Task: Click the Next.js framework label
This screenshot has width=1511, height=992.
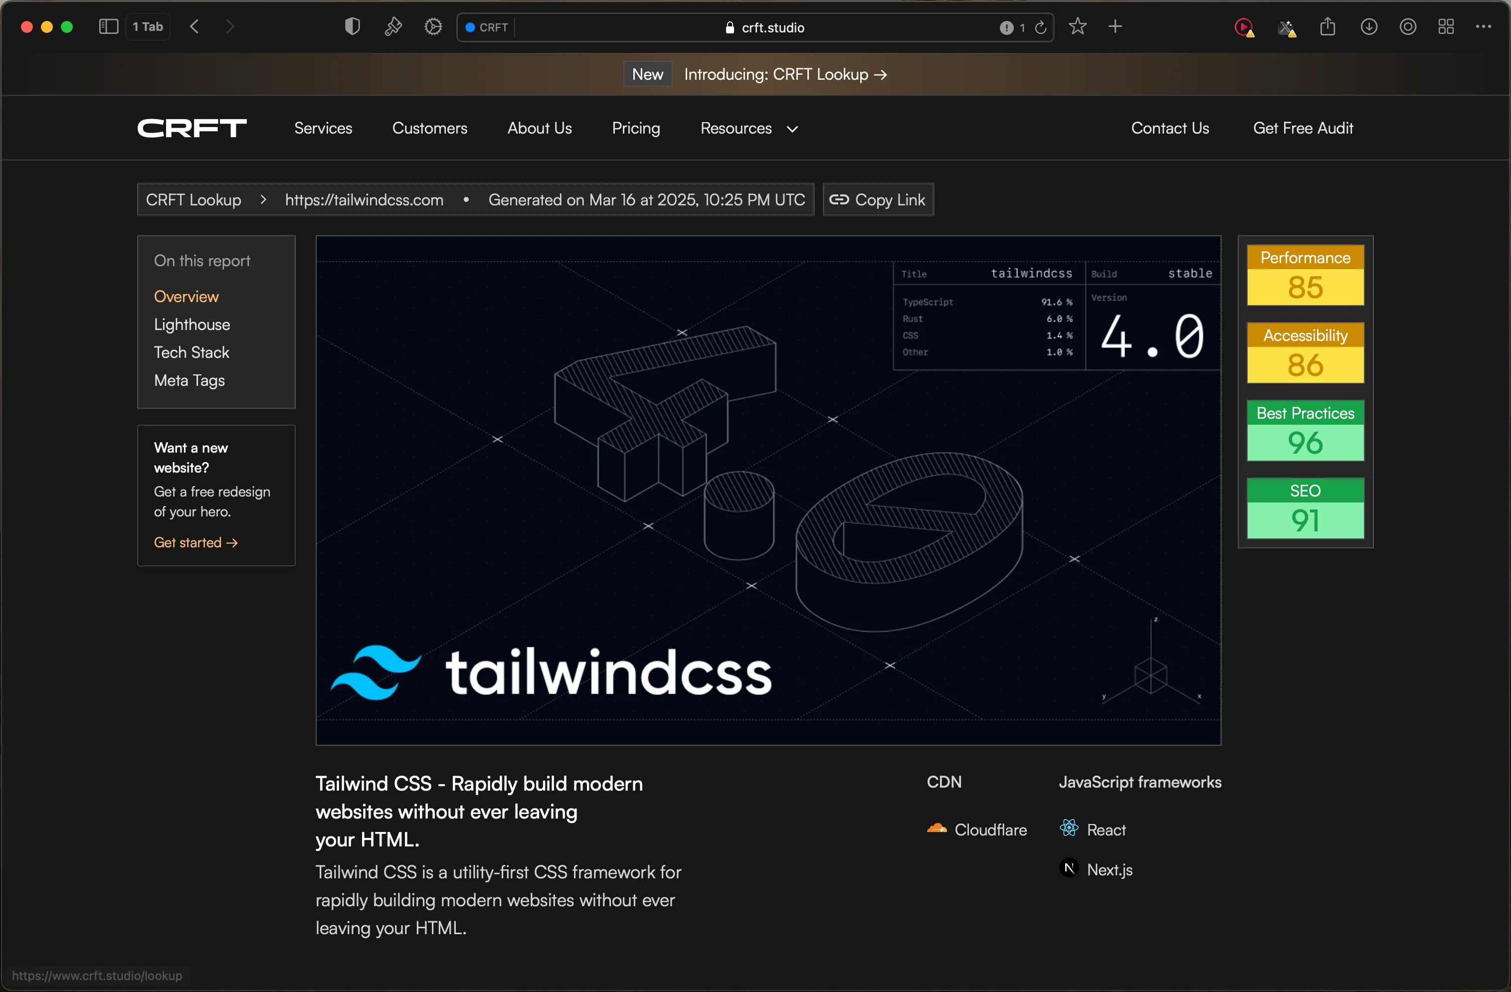Action: (1110, 869)
